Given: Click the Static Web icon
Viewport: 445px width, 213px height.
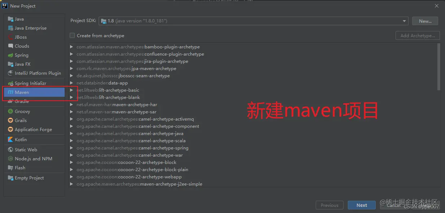Looking at the screenshot, I should click(11, 149).
